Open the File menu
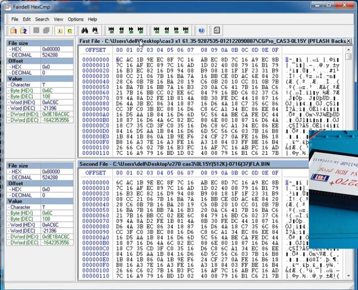 (x=14, y=19)
